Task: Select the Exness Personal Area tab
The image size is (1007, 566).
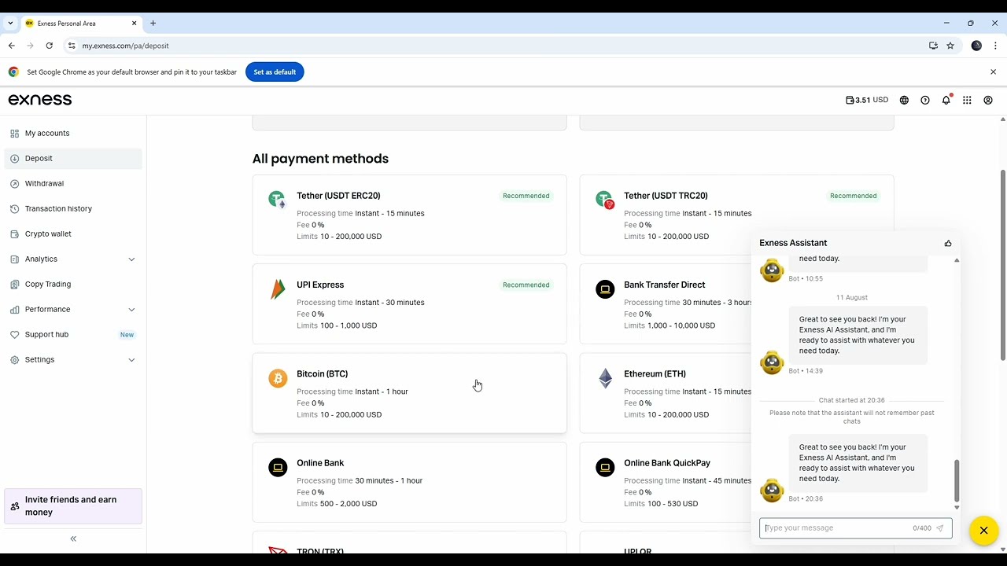Action: click(81, 24)
